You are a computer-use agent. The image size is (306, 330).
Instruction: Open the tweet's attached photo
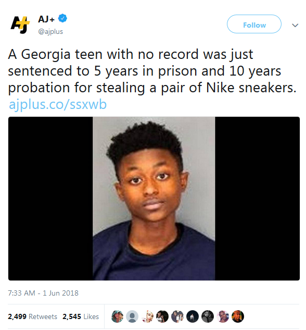coord(154,199)
